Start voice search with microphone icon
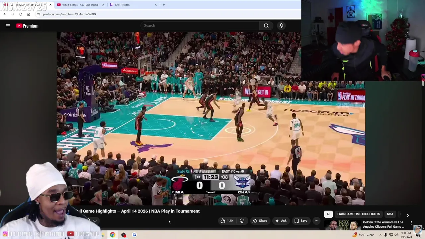 [281, 26]
